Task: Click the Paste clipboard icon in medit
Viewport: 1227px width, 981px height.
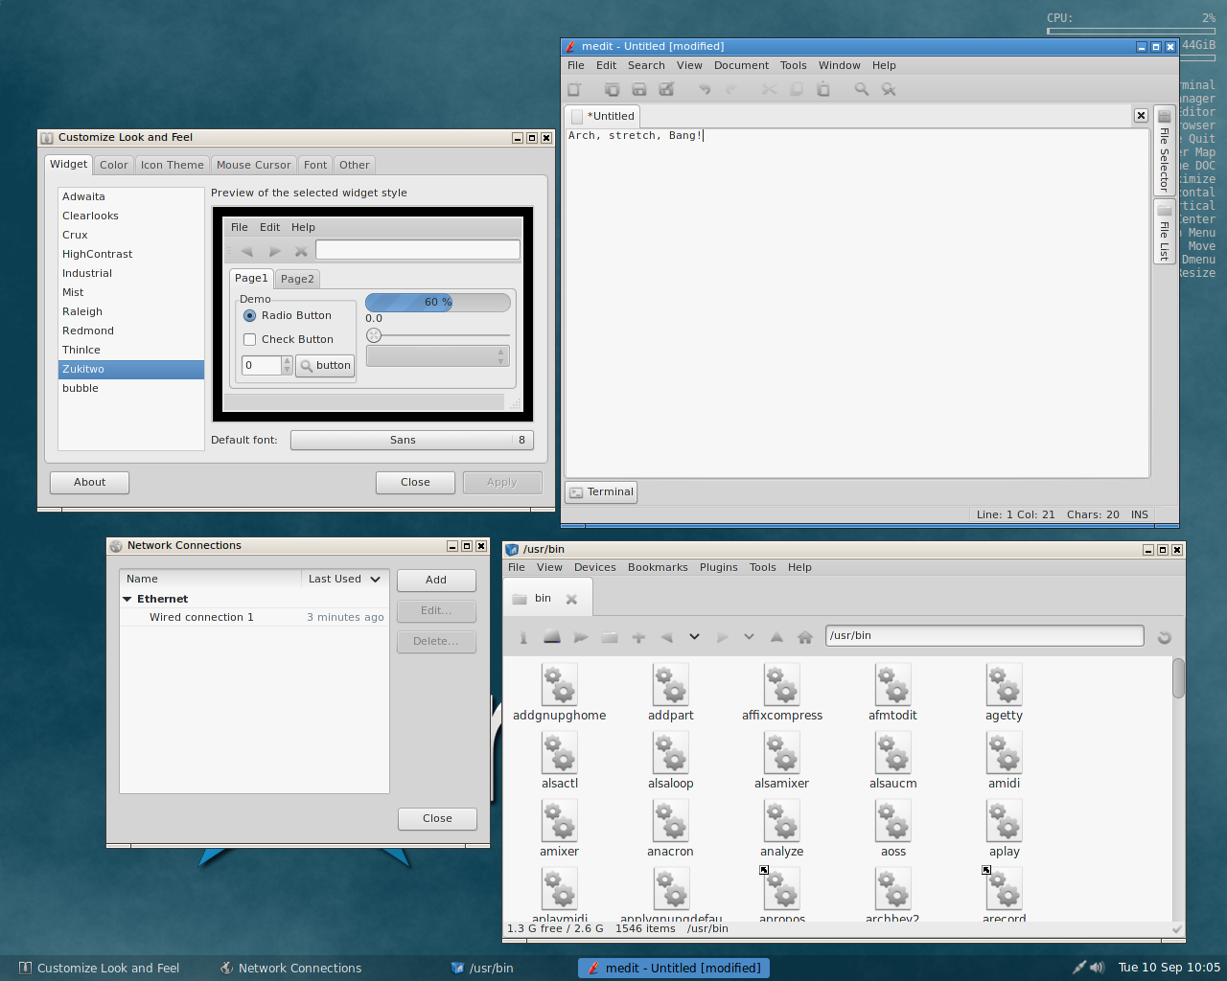Action: [823, 89]
